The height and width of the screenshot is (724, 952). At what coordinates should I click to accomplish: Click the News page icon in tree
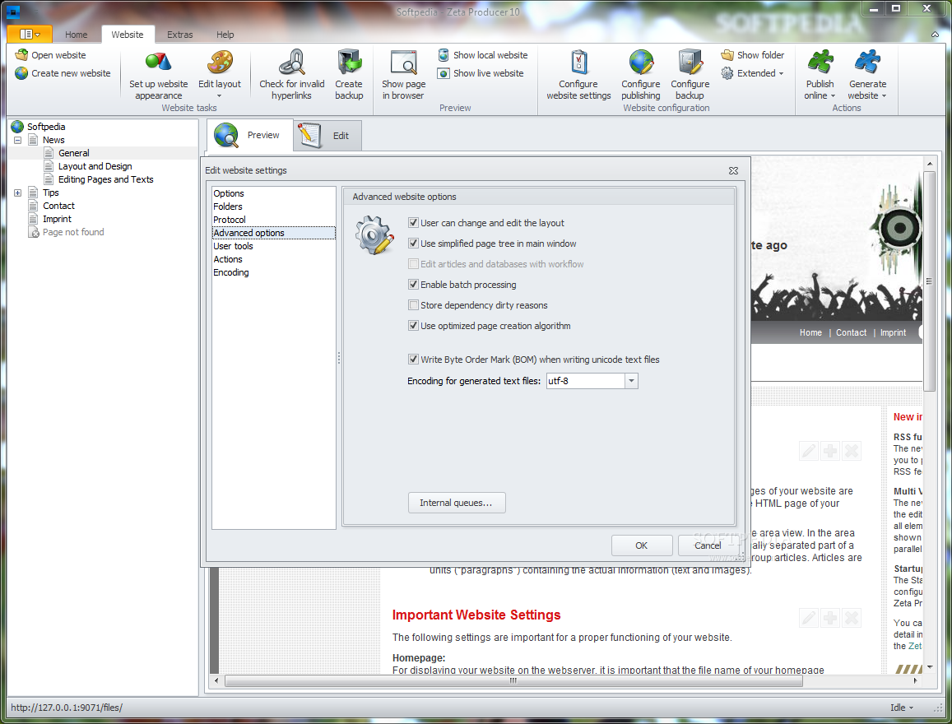tap(34, 140)
